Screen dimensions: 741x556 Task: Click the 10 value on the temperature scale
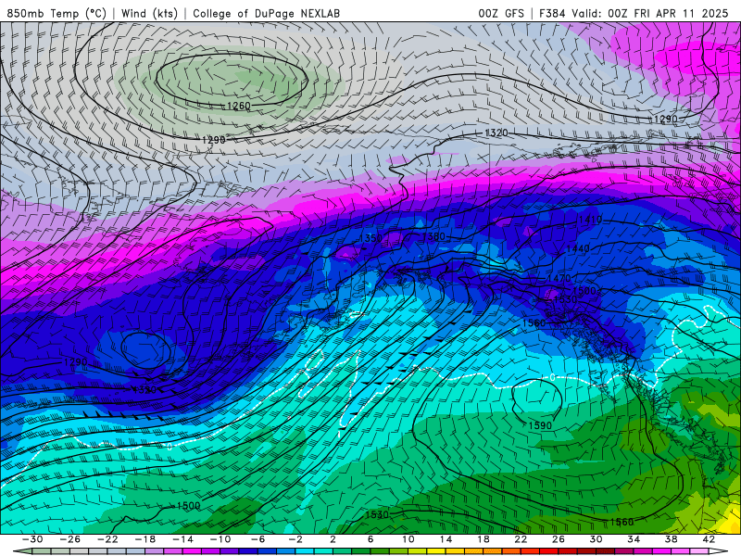[408, 539]
